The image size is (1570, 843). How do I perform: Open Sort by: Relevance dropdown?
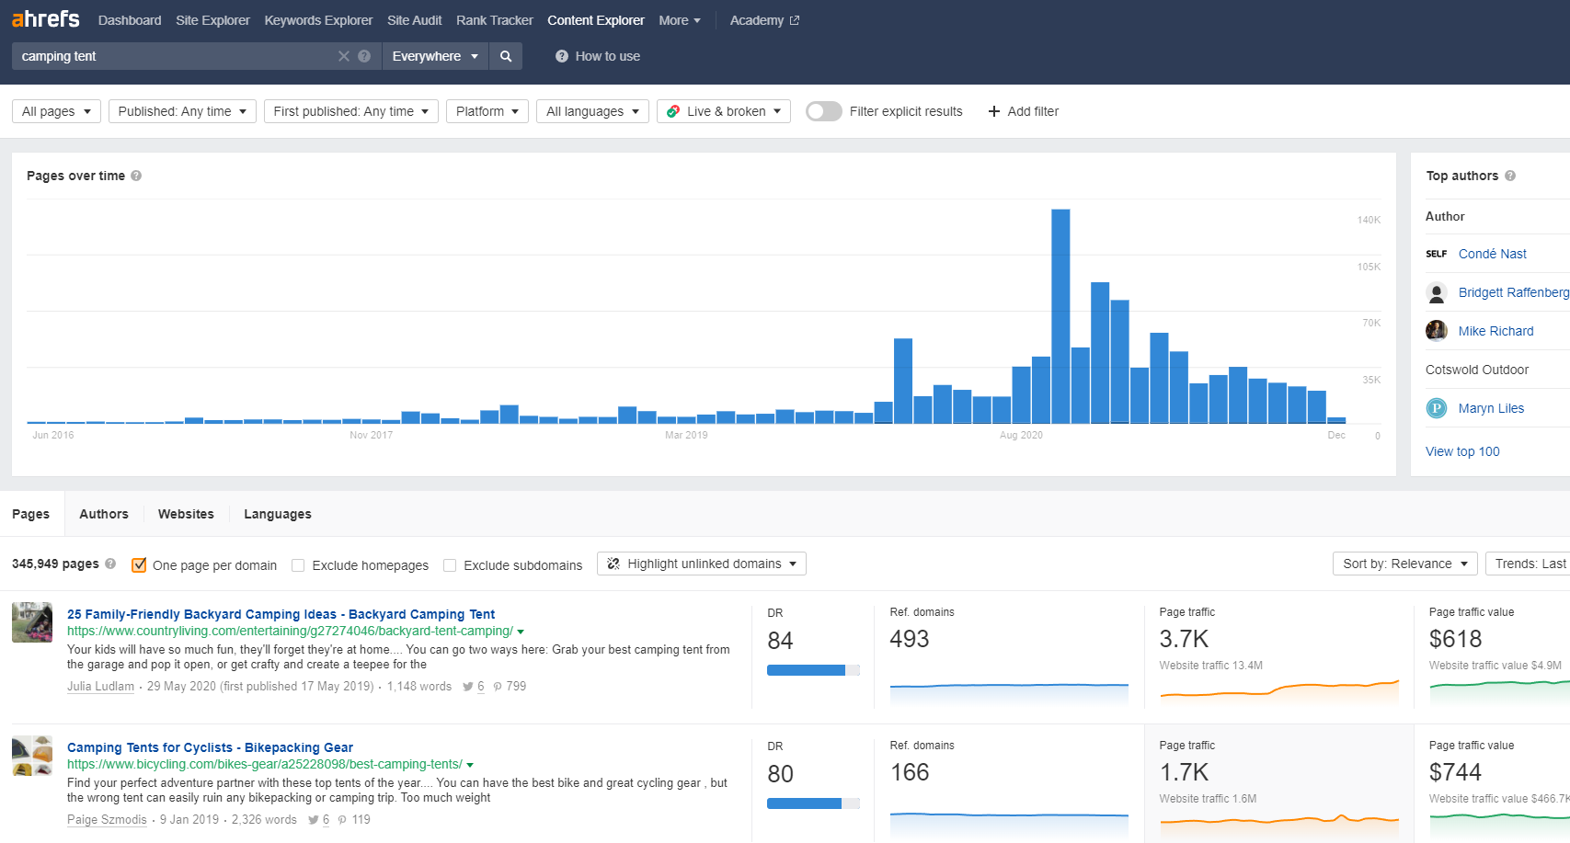(x=1405, y=564)
